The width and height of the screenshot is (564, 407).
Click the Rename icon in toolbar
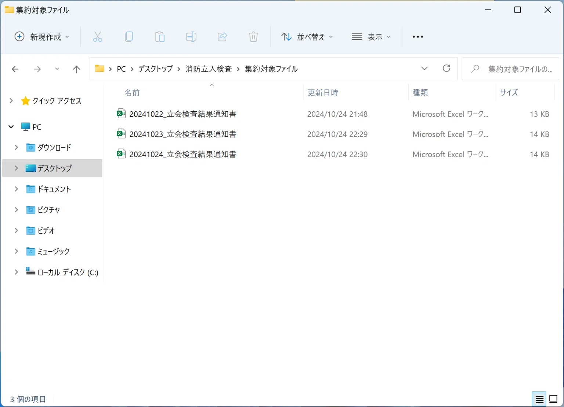191,37
